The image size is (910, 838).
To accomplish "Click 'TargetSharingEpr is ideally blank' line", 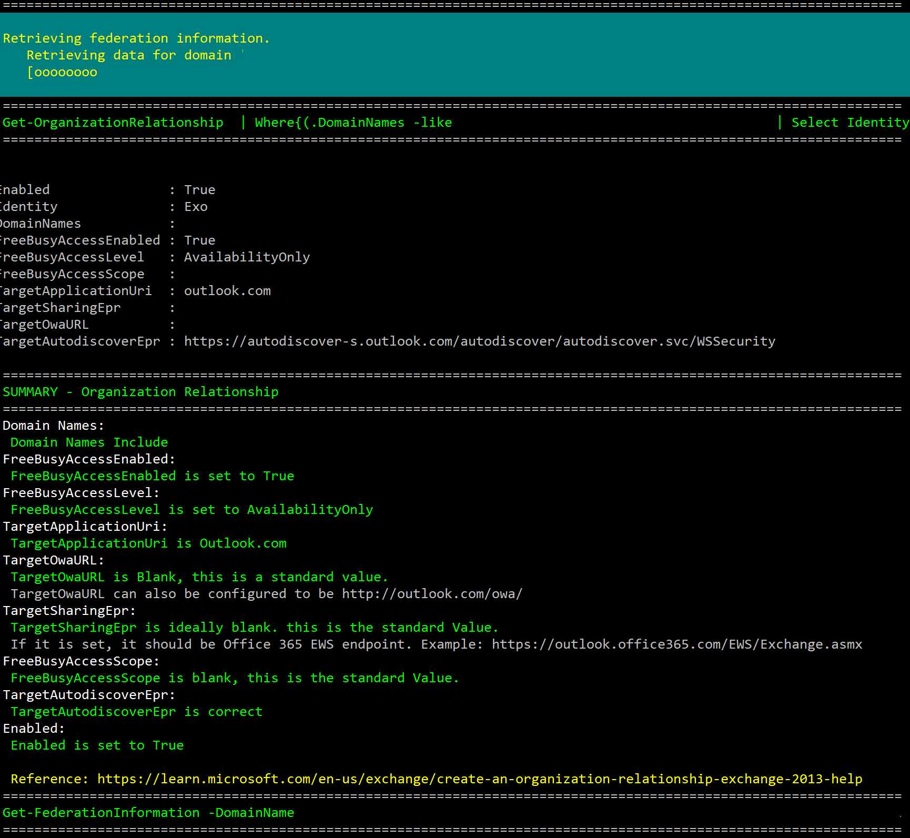I will click(254, 628).
